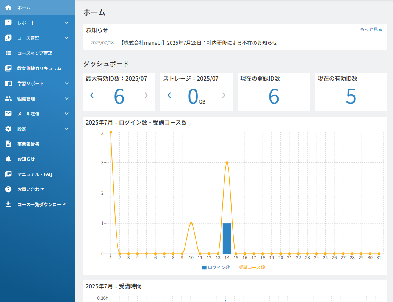Viewport: 393px width, 302px height.
Task: Expand the 学習サポート menu chevron
Action: [67, 83]
